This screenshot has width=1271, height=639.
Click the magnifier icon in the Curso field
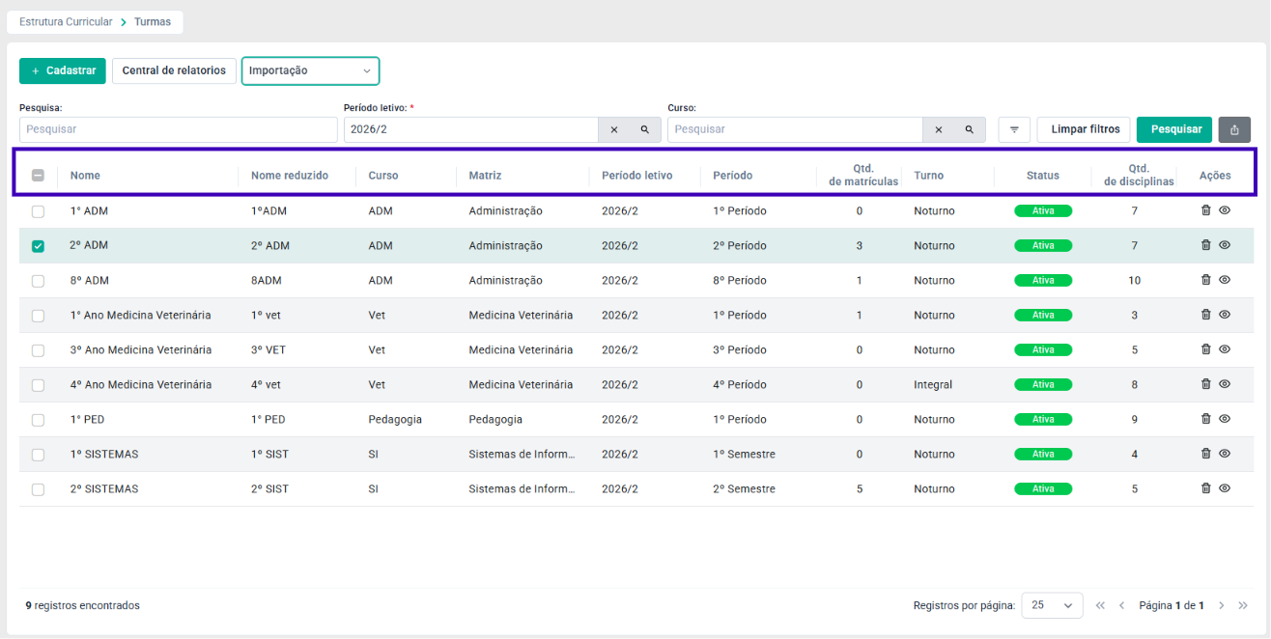(970, 129)
